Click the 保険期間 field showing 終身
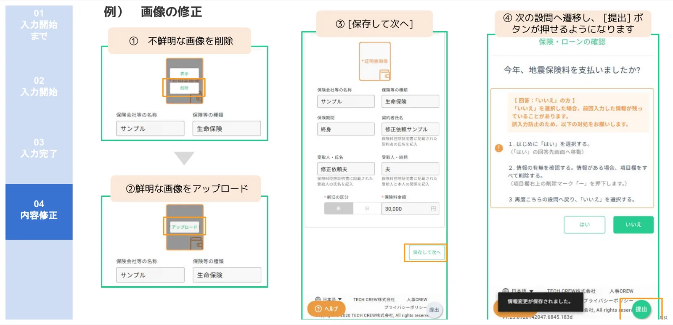The image size is (673, 325). 346,129
